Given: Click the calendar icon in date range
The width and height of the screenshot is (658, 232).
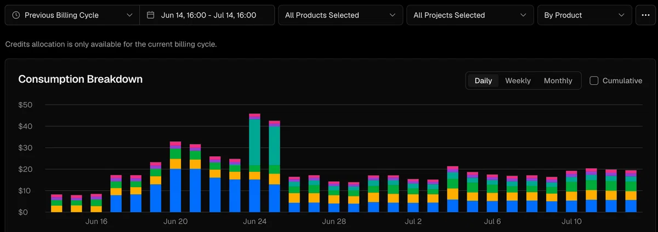Looking at the screenshot, I should click(151, 15).
